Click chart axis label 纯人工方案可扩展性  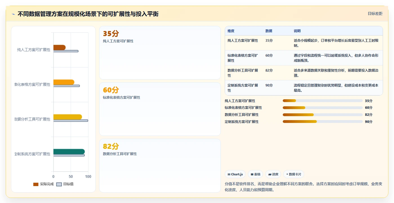pyautogui.click(x=34, y=50)
